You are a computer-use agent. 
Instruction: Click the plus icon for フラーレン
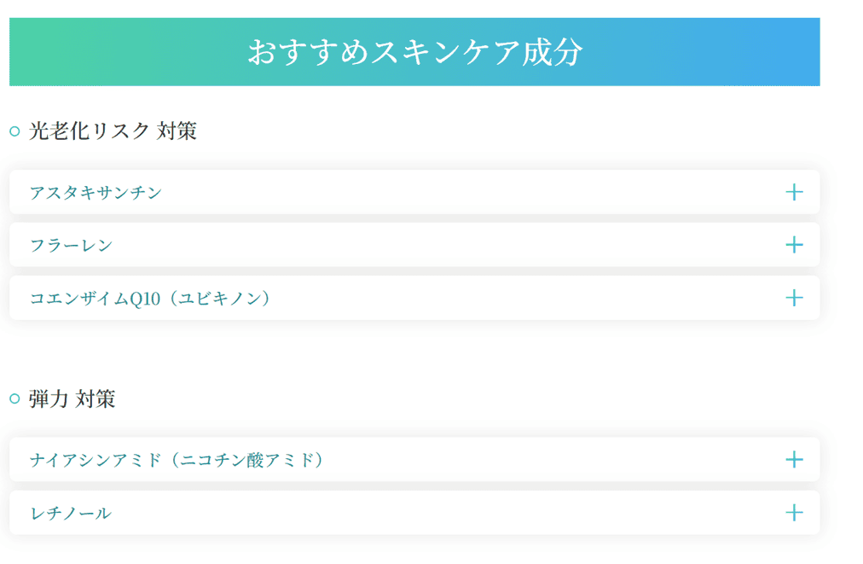(794, 245)
